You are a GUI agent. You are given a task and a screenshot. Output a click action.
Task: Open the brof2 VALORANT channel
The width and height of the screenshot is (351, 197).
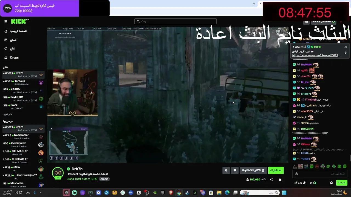[23, 107]
